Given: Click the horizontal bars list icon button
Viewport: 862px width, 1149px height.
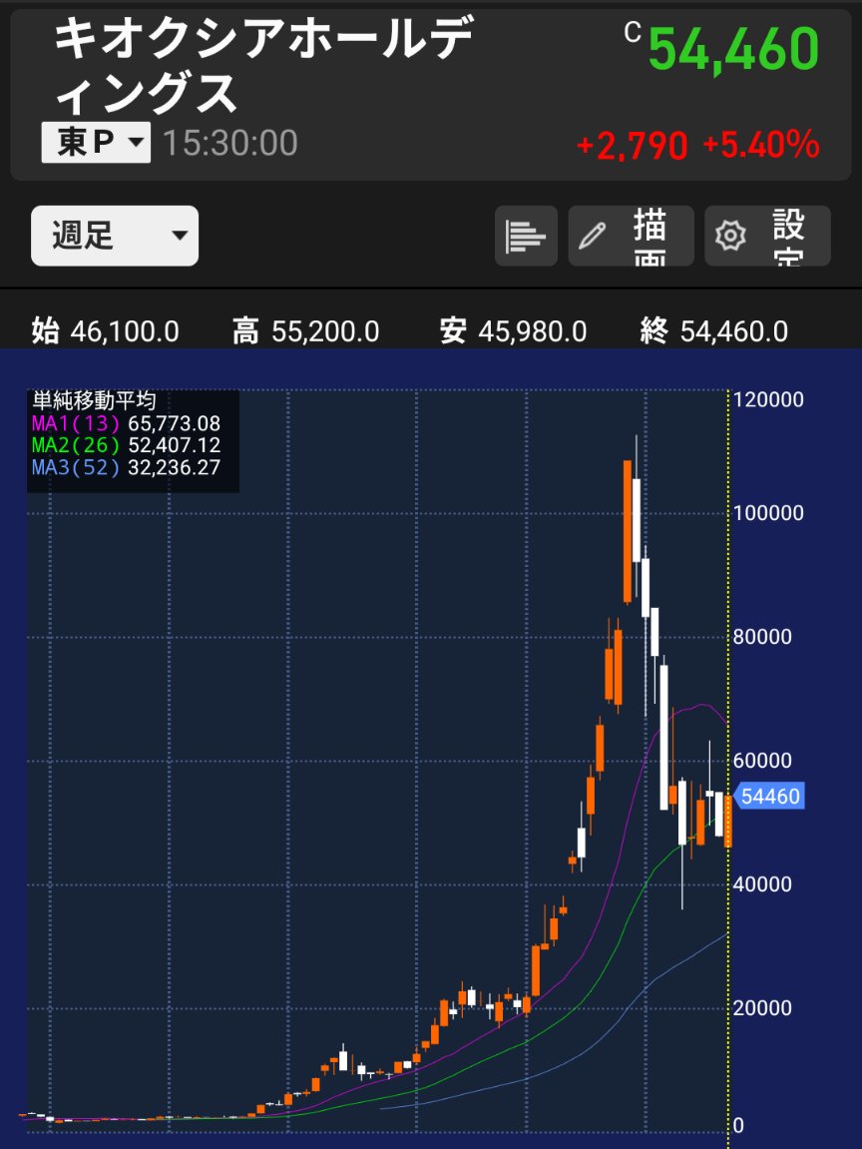Looking at the screenshot, I should (526, 236).
